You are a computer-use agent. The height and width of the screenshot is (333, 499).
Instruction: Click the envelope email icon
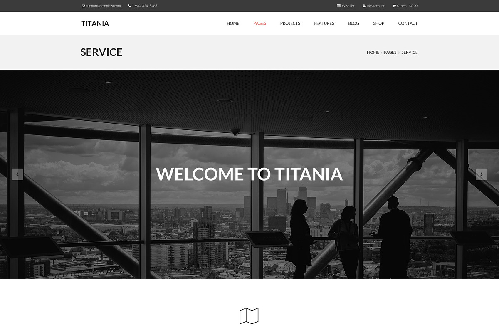tap(83, 6)
